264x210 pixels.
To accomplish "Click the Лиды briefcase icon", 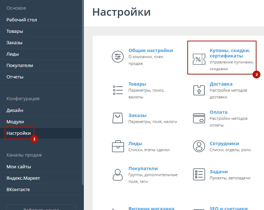I will (117, 146).
